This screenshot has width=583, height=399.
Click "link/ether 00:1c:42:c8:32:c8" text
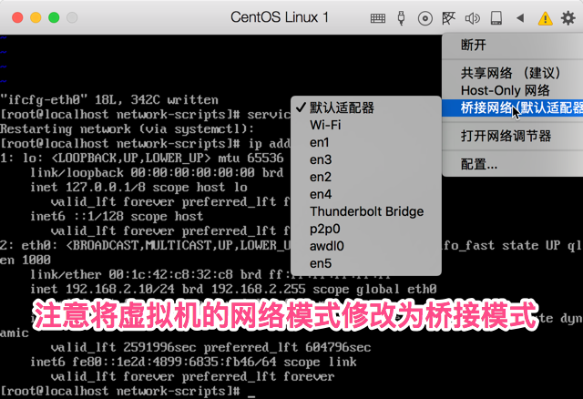point(131,274)
